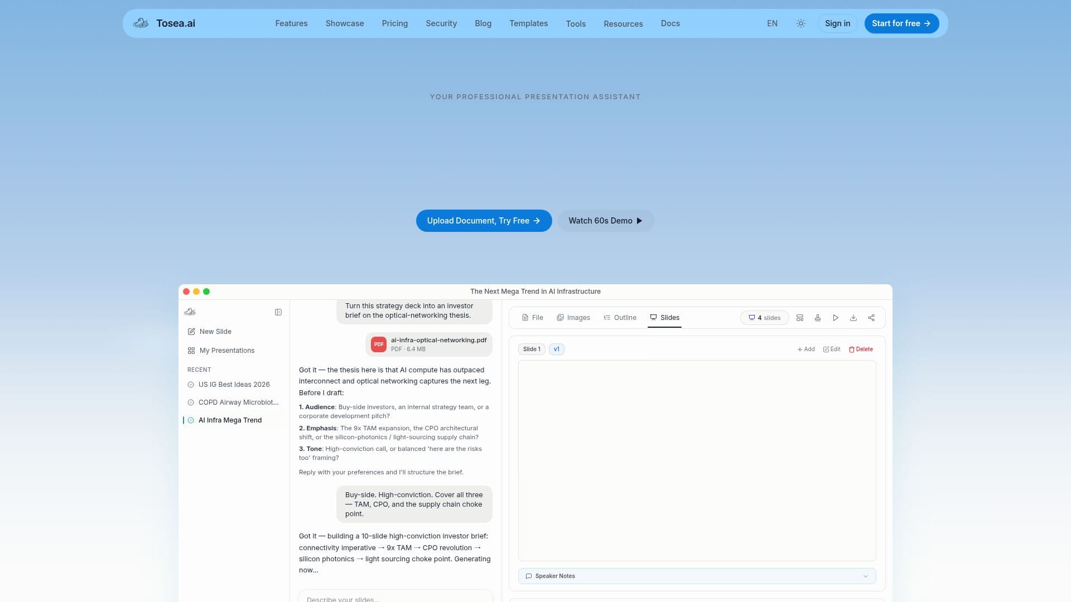Viewport: 1071px width, 602px height.
Task: Open the Showcase nav link
Action: click(x=345, y=23)
